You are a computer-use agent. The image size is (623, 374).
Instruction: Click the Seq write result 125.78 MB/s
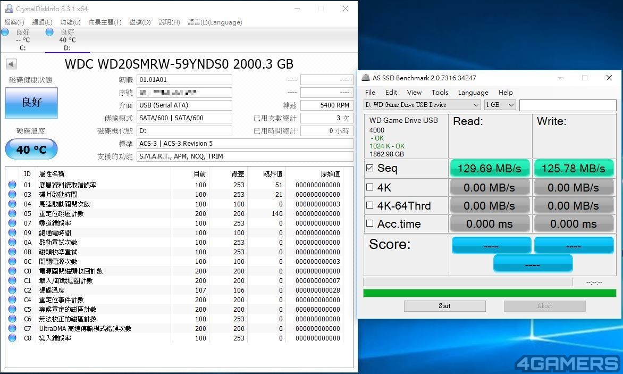574,169
